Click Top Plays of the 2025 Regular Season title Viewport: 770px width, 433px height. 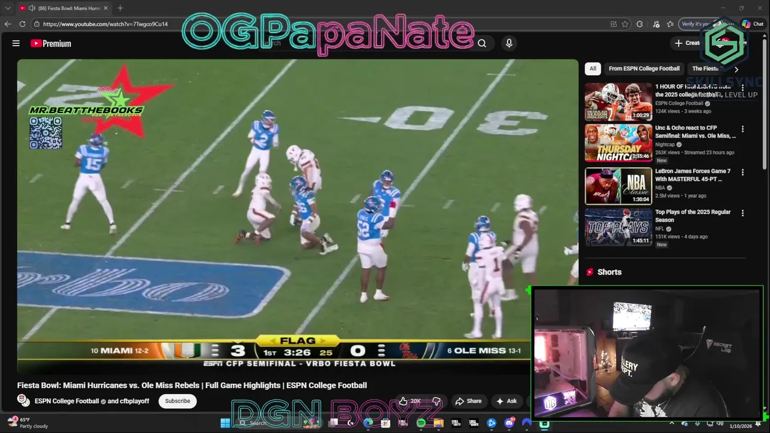(x=693, y=216)
